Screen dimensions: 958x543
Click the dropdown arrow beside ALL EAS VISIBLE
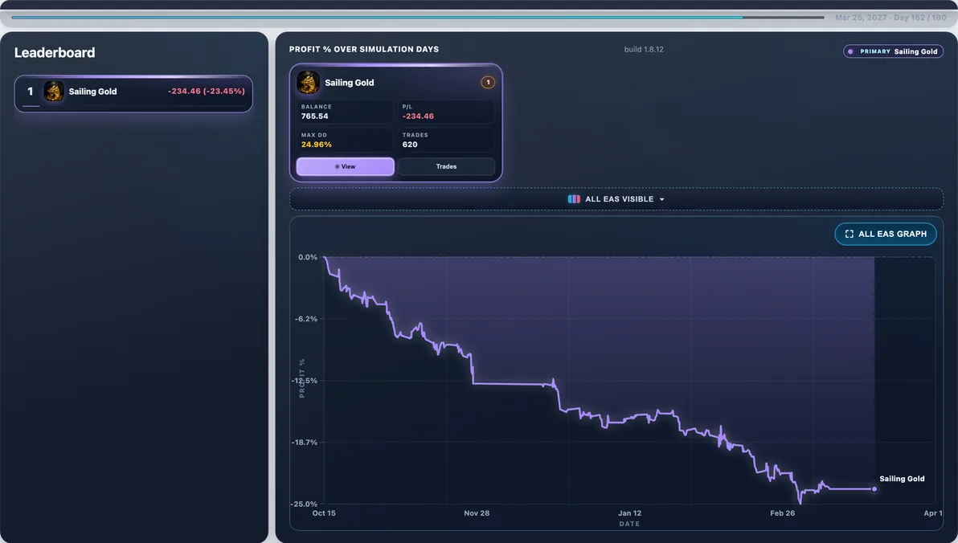pyautogui.click(x=661, y=200)
